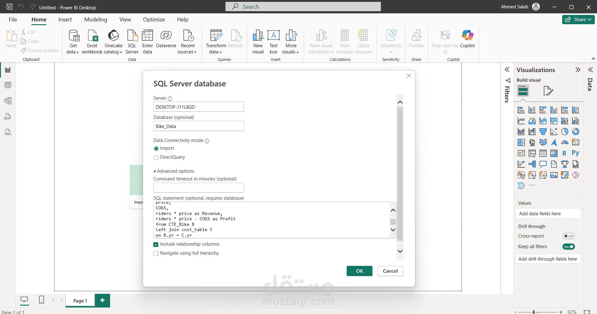The height and width of the screenshot is (314, 597).
Task: Select the Import connectivity mode
Action: tap(156, 148)
